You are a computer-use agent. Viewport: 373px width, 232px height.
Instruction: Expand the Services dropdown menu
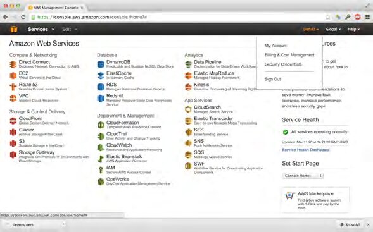point(41,29)
